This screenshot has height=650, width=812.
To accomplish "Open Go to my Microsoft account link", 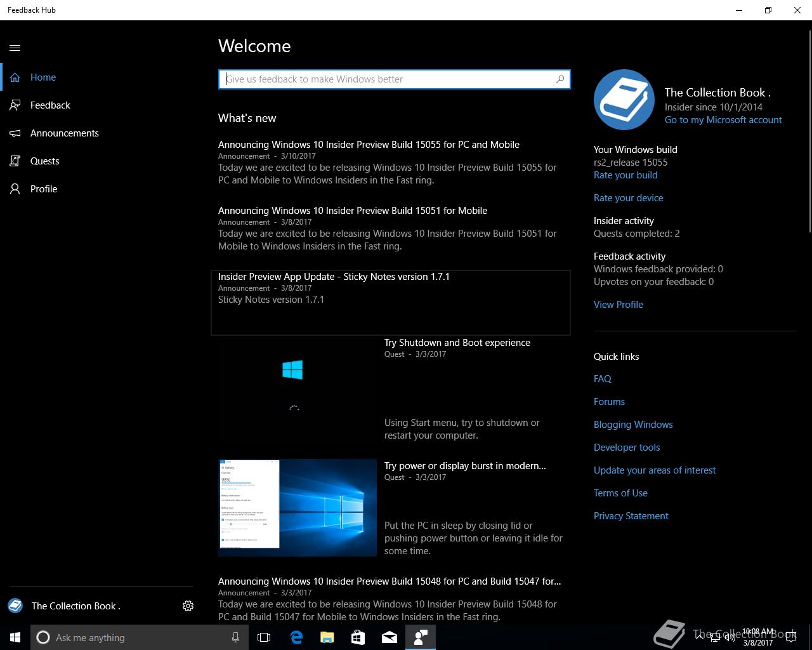I will tap(723, 120).
